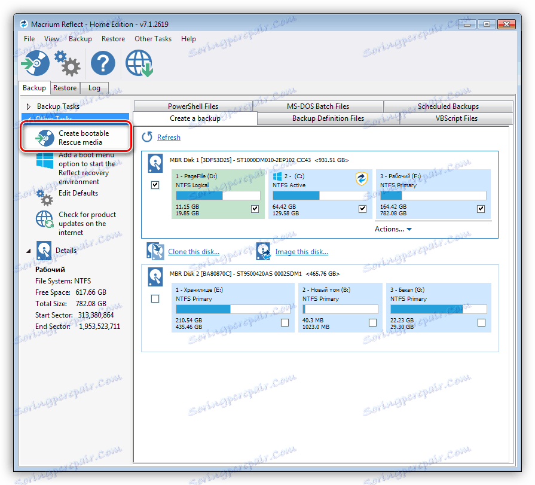Click Check for product updates label
535x485 pixels.
87,224
